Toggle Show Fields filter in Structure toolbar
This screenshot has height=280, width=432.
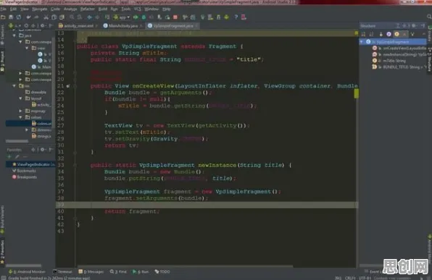(x=396, y=34)
